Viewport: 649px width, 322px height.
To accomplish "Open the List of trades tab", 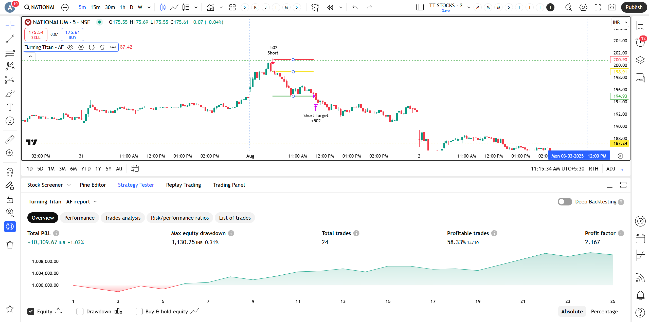I will (235, 218).
